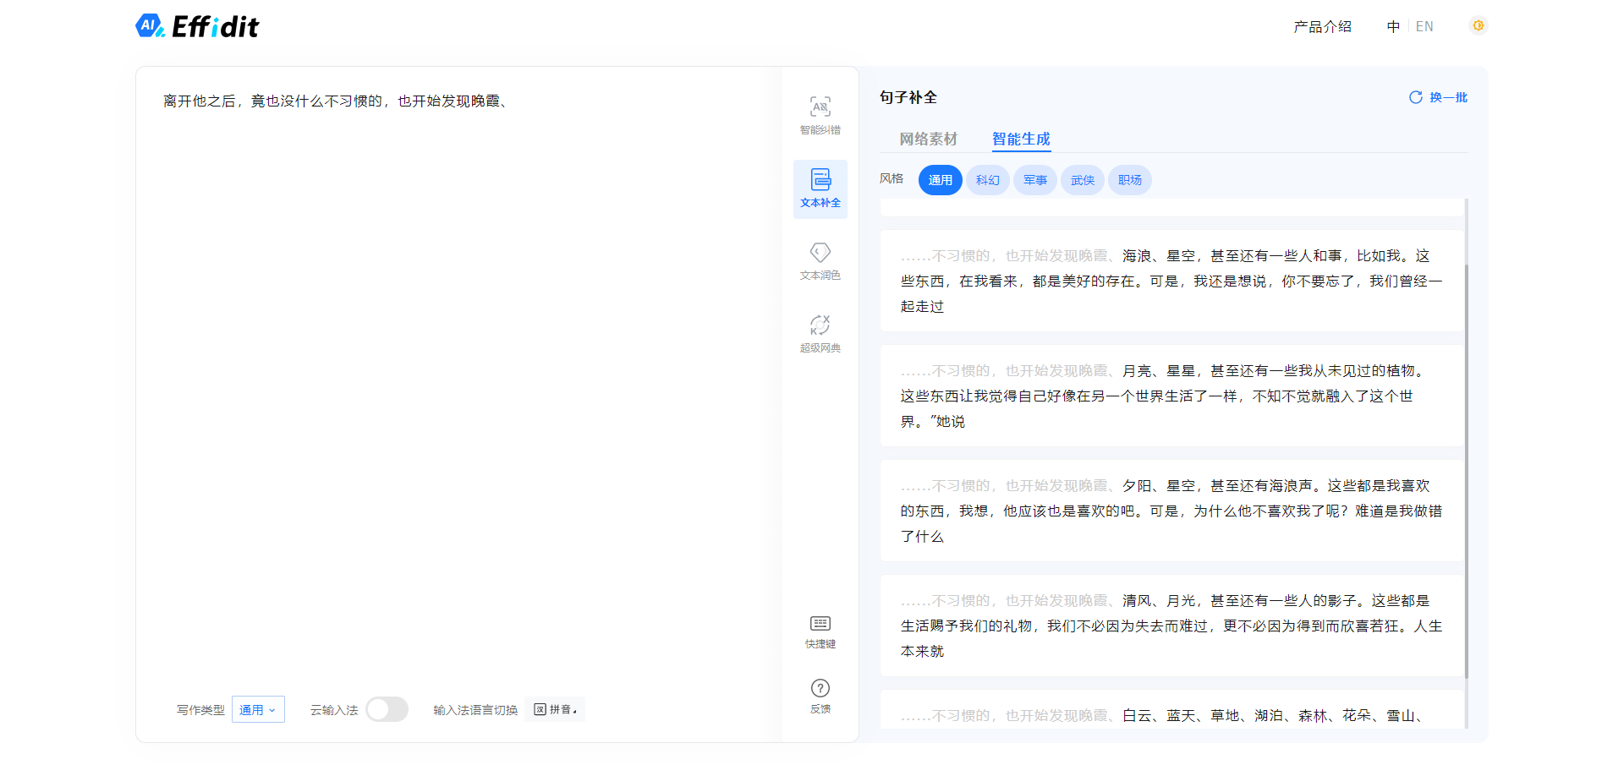Click inside the text editor area

(x=465, y=338)
